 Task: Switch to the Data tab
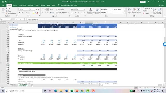[x=37, y=5]
